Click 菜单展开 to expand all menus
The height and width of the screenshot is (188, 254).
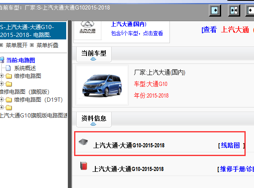17,45
